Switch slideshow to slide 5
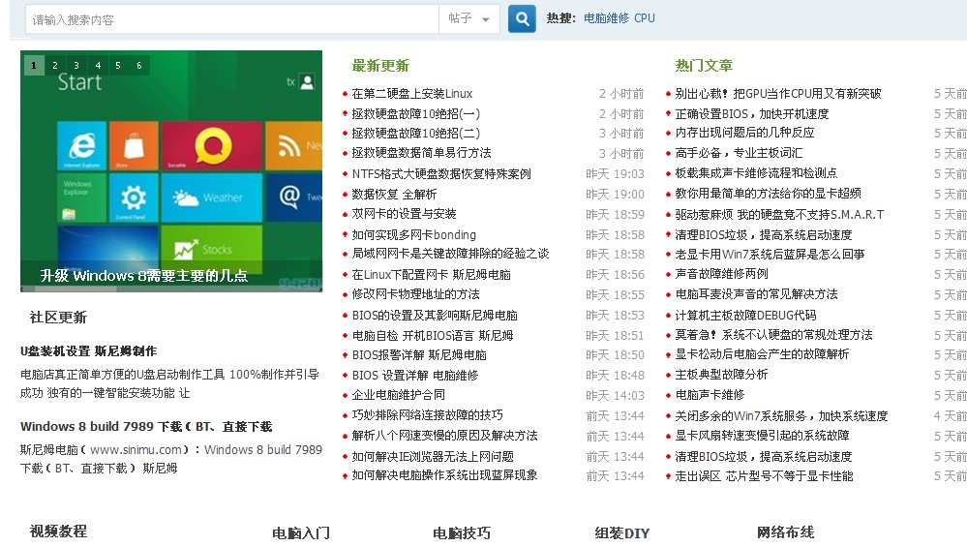This screenshot has height=547, width=967. tap(118, 66)
